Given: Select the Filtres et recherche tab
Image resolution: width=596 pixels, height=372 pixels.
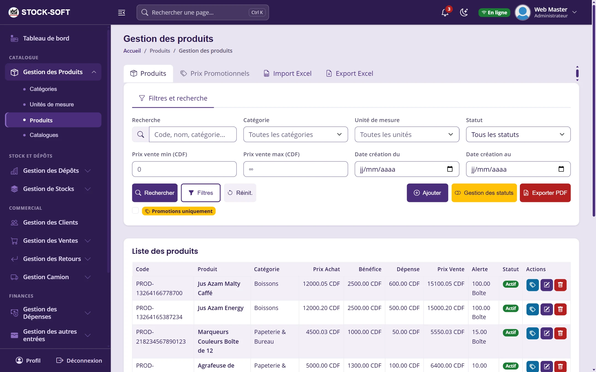Looking at the screenshot, I should pos(173,98).
